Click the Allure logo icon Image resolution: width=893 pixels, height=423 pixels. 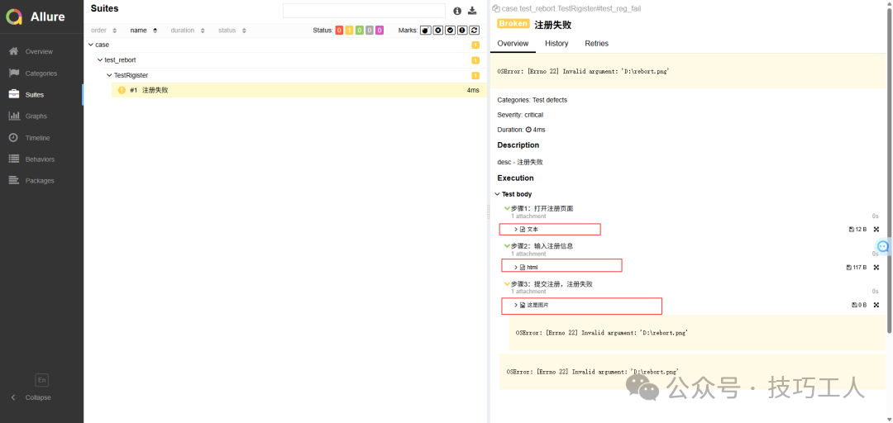(x=14, y=17)
